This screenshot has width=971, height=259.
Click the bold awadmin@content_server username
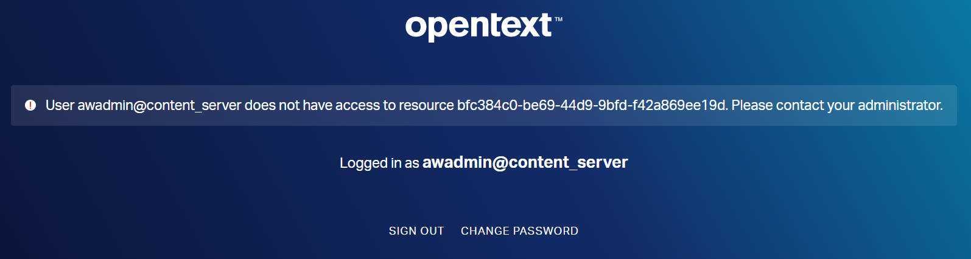click(525, 162)
